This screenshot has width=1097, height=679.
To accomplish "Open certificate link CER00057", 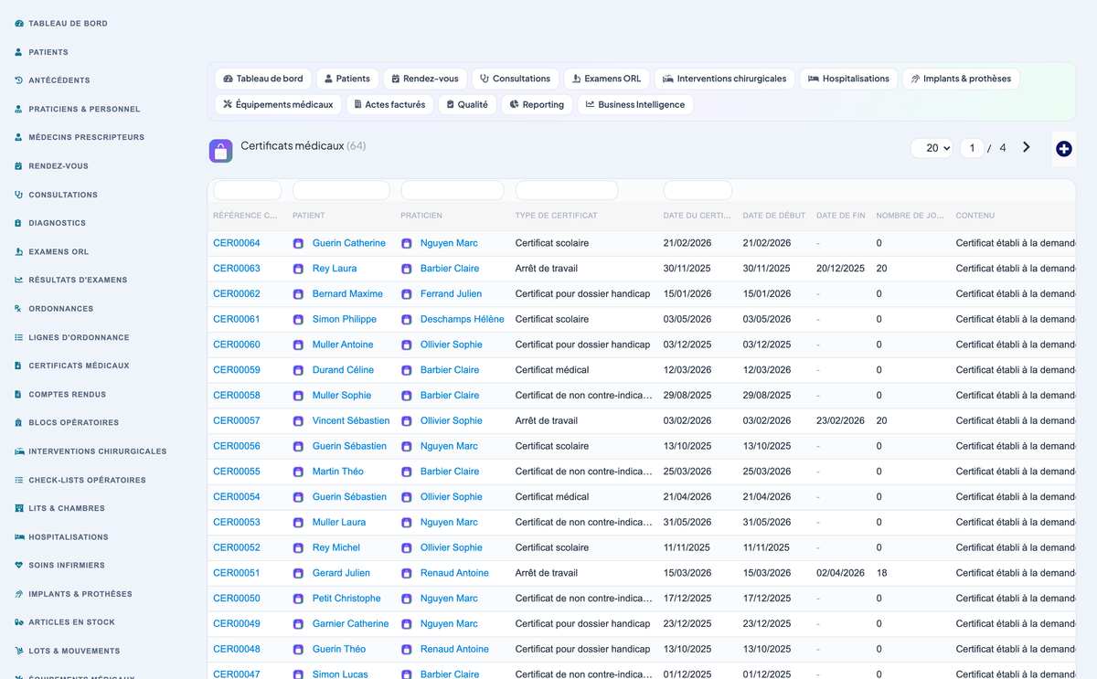I will pyautogui.click(x=237, y=421).
